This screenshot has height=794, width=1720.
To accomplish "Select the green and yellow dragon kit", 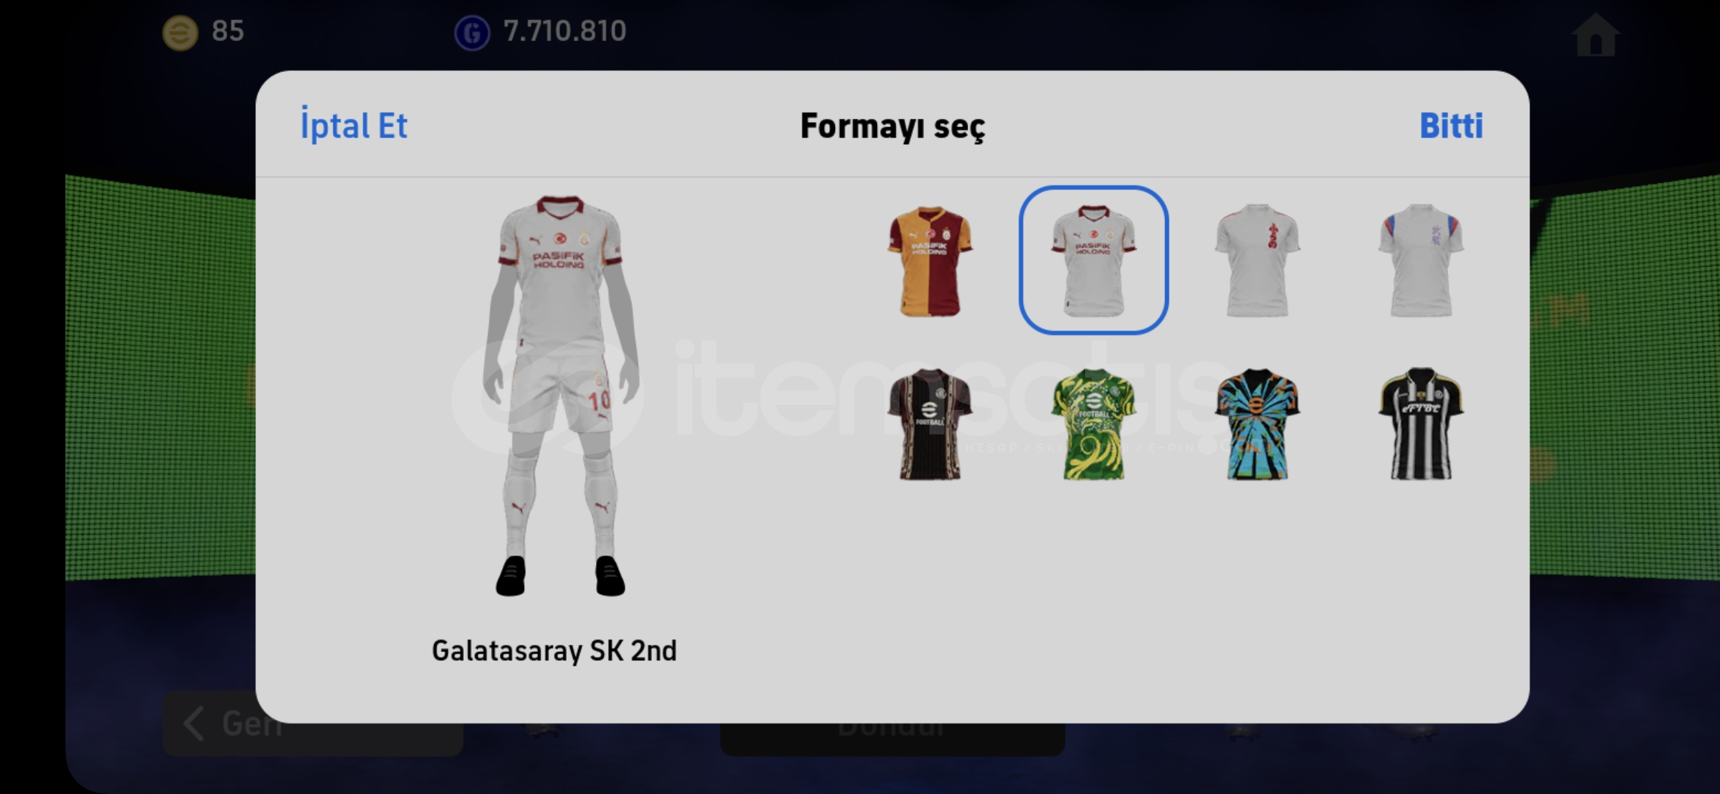I will [x=1094, y=424].
